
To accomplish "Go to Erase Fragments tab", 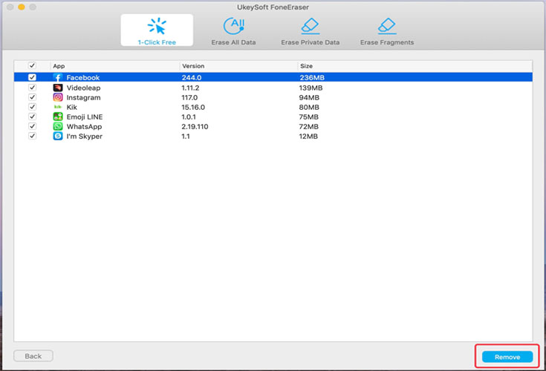I will click(x=387, y=31).
